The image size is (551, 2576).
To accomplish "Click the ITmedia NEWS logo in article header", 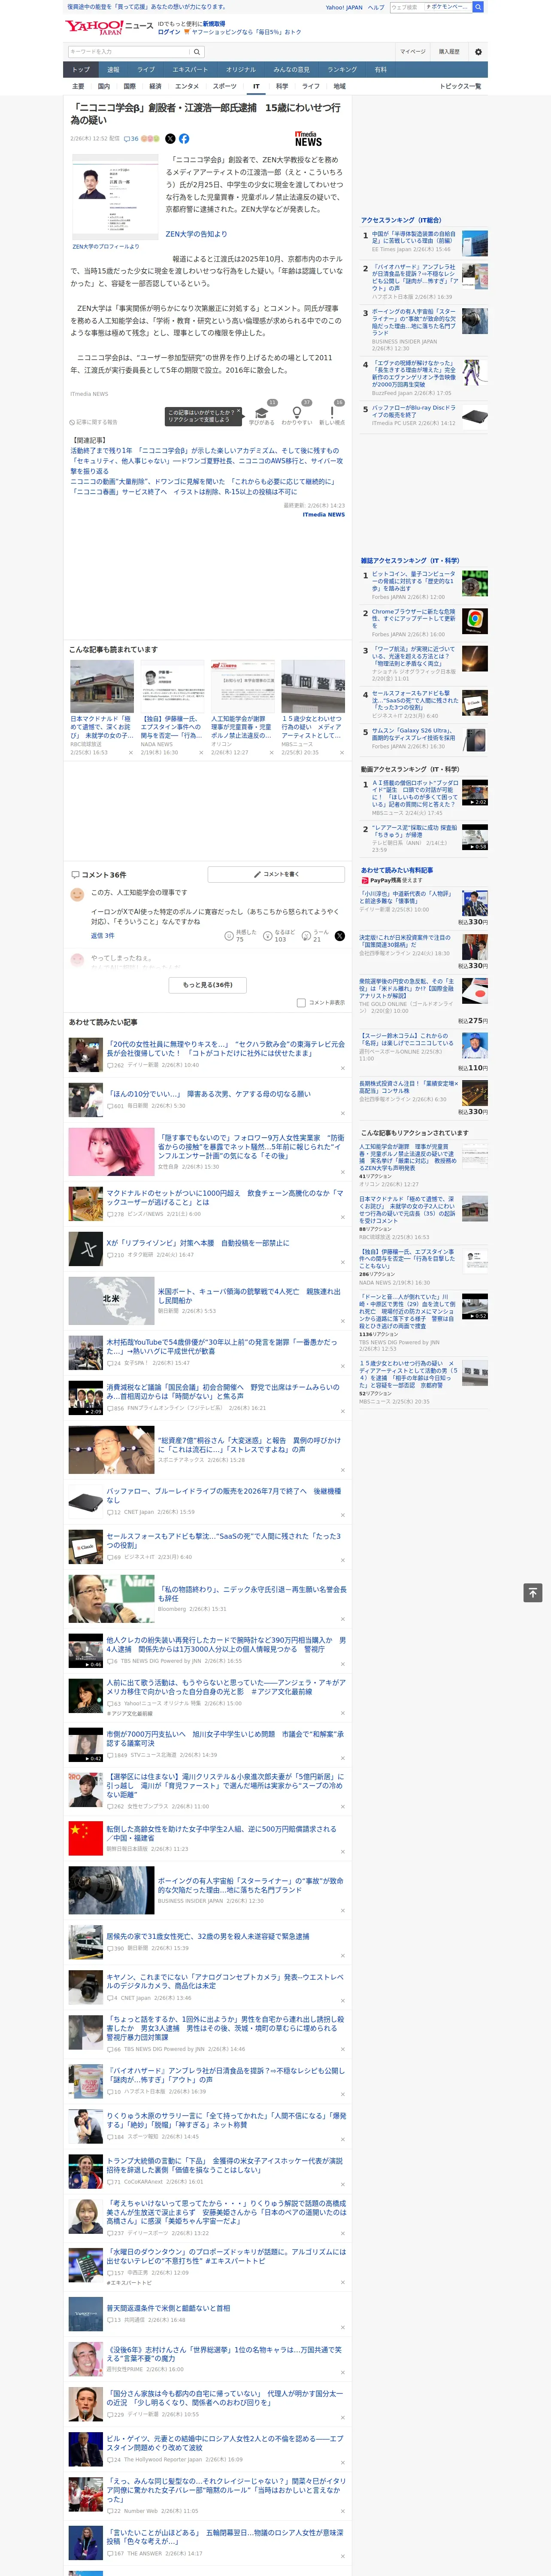I will tap(308, 139).
